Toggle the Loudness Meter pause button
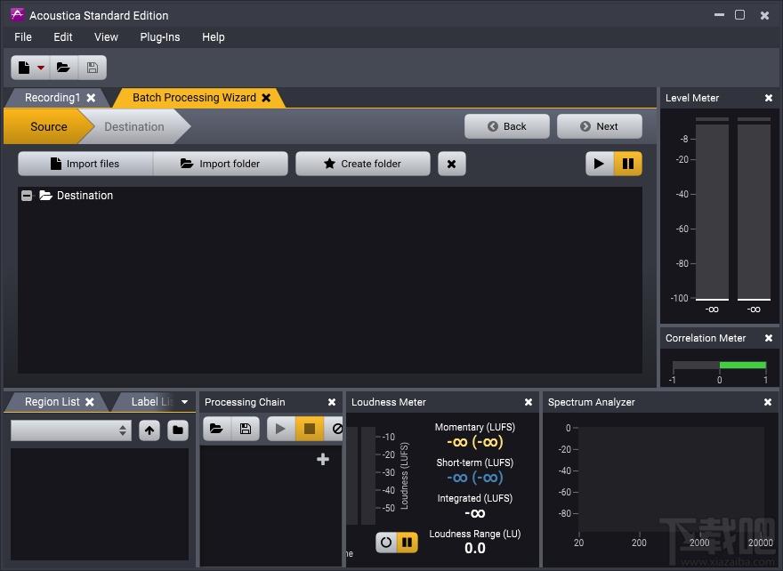 coord(407,542)
